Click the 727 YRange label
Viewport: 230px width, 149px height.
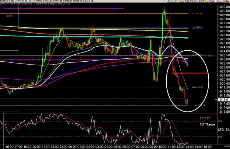coord(207,124)
